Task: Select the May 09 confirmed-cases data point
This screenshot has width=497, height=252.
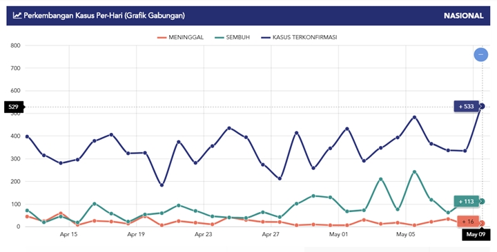Action: point(482,107)
